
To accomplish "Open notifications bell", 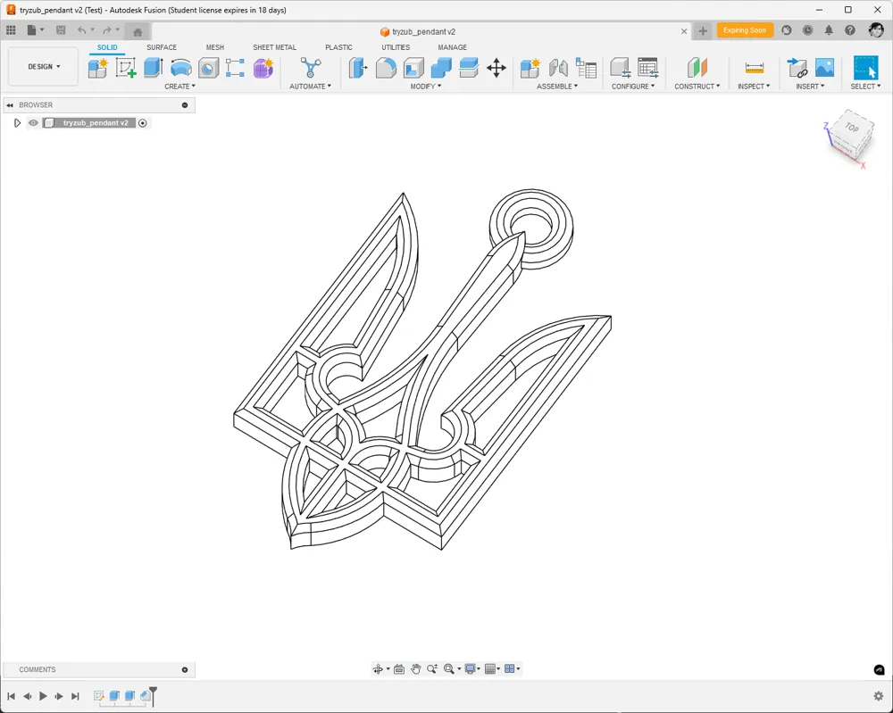I will (829, 30).
